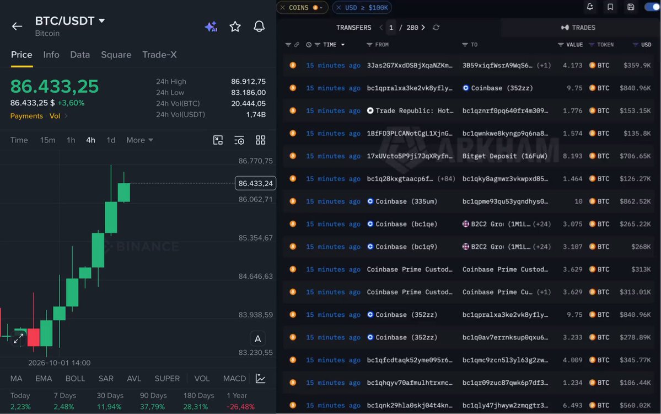The width and height of the screenshot is (661, 414).
Task: Remove the COINS filter chip with its X
Action: point(282,8)
